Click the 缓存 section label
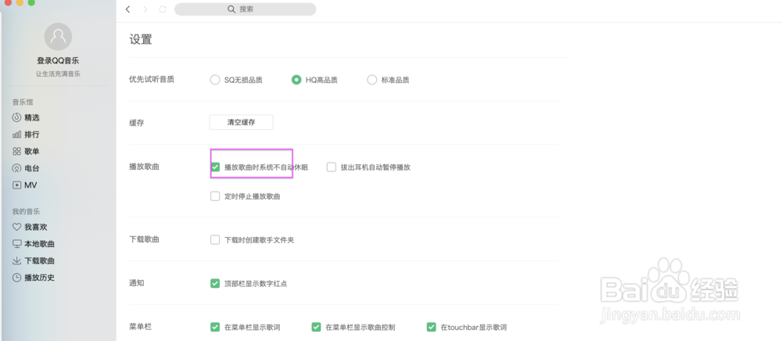 pyautogui.click(x=137, y=123)
